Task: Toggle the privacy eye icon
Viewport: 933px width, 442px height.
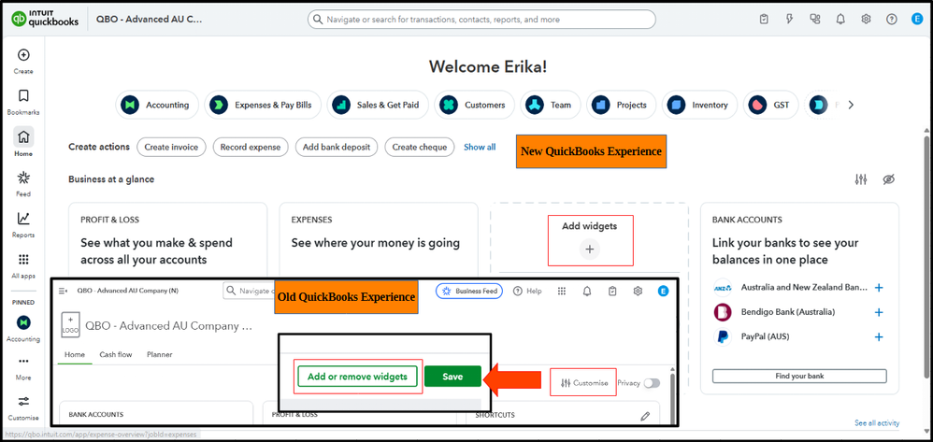Action: point(889,179)
